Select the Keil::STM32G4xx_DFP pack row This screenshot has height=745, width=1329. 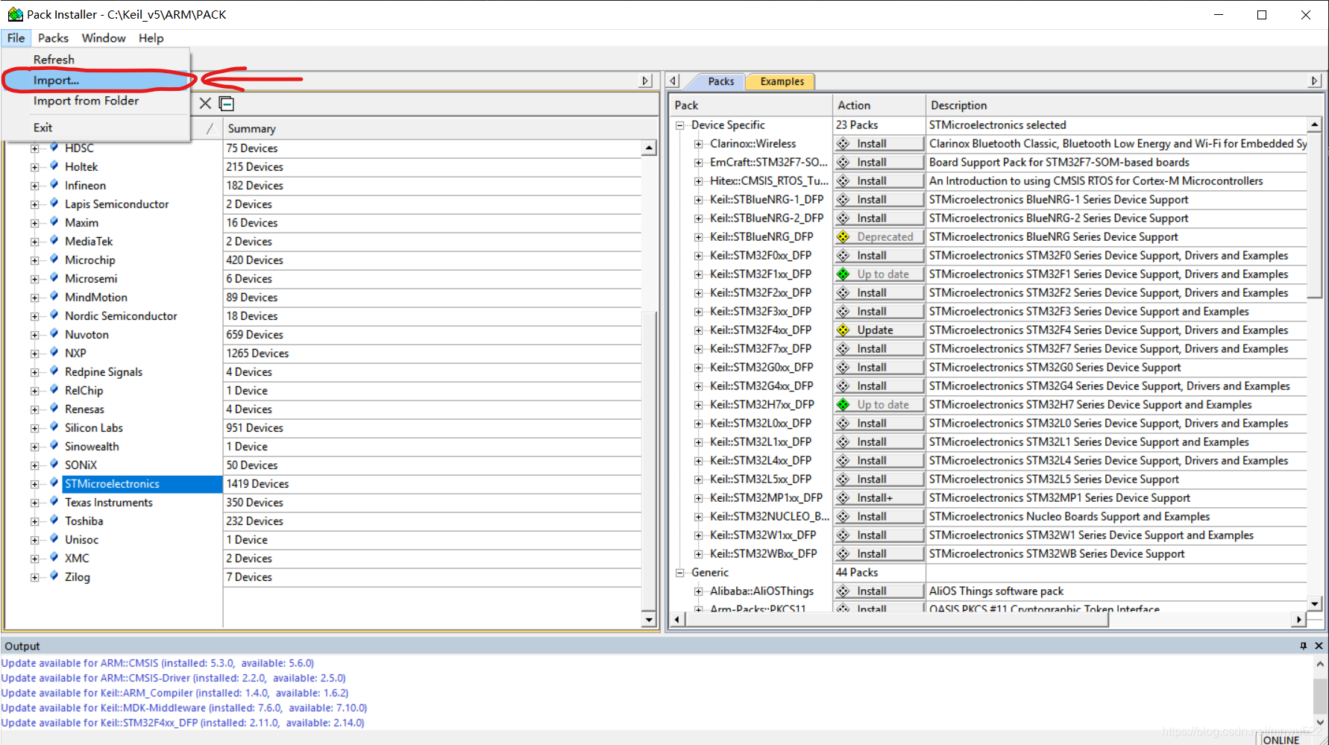[761, 386]
